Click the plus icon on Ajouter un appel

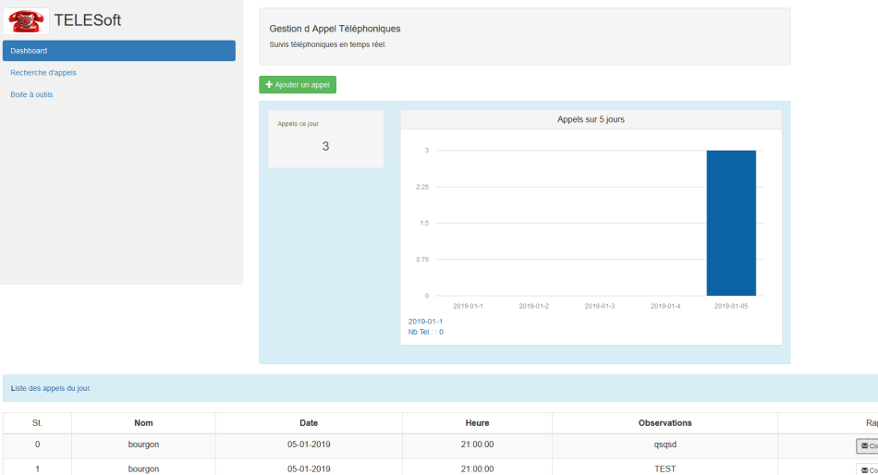point(269,85)
